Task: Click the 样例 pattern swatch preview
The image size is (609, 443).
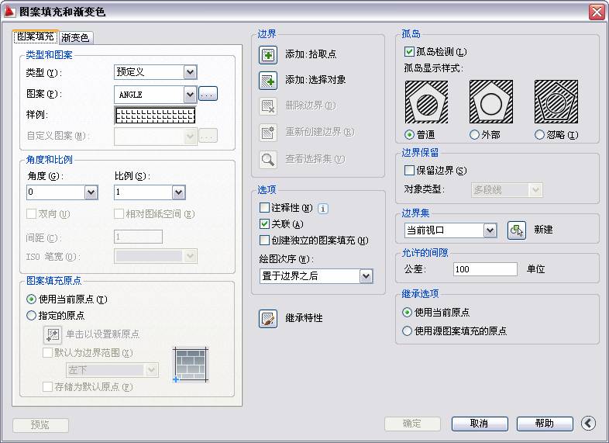Action: coord(155,115)
